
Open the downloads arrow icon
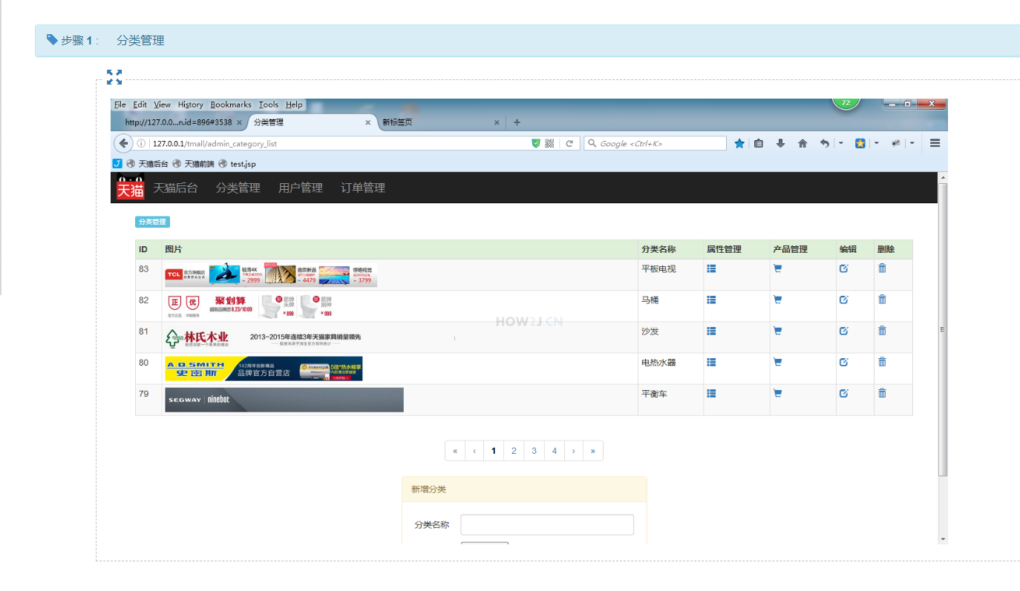pyautogui.click(x=780, y=143)
